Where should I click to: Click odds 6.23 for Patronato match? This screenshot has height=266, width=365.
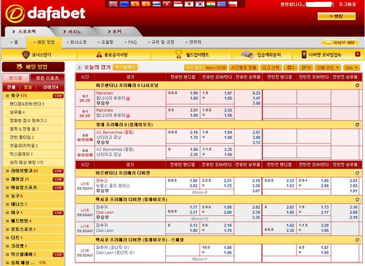[x=256, y=93]
